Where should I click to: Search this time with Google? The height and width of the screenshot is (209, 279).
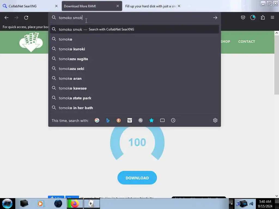click(x=97, y=120)
